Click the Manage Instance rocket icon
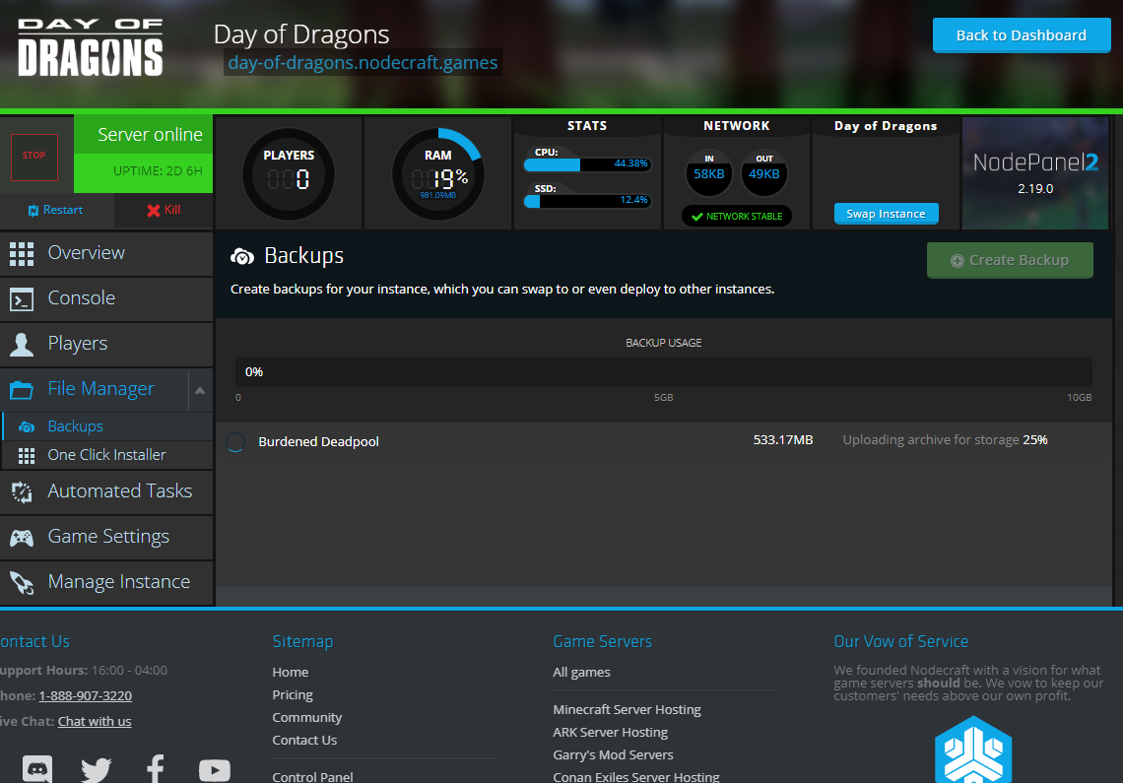This screenshot has width=1123, height=783. (x=22, y=582)
